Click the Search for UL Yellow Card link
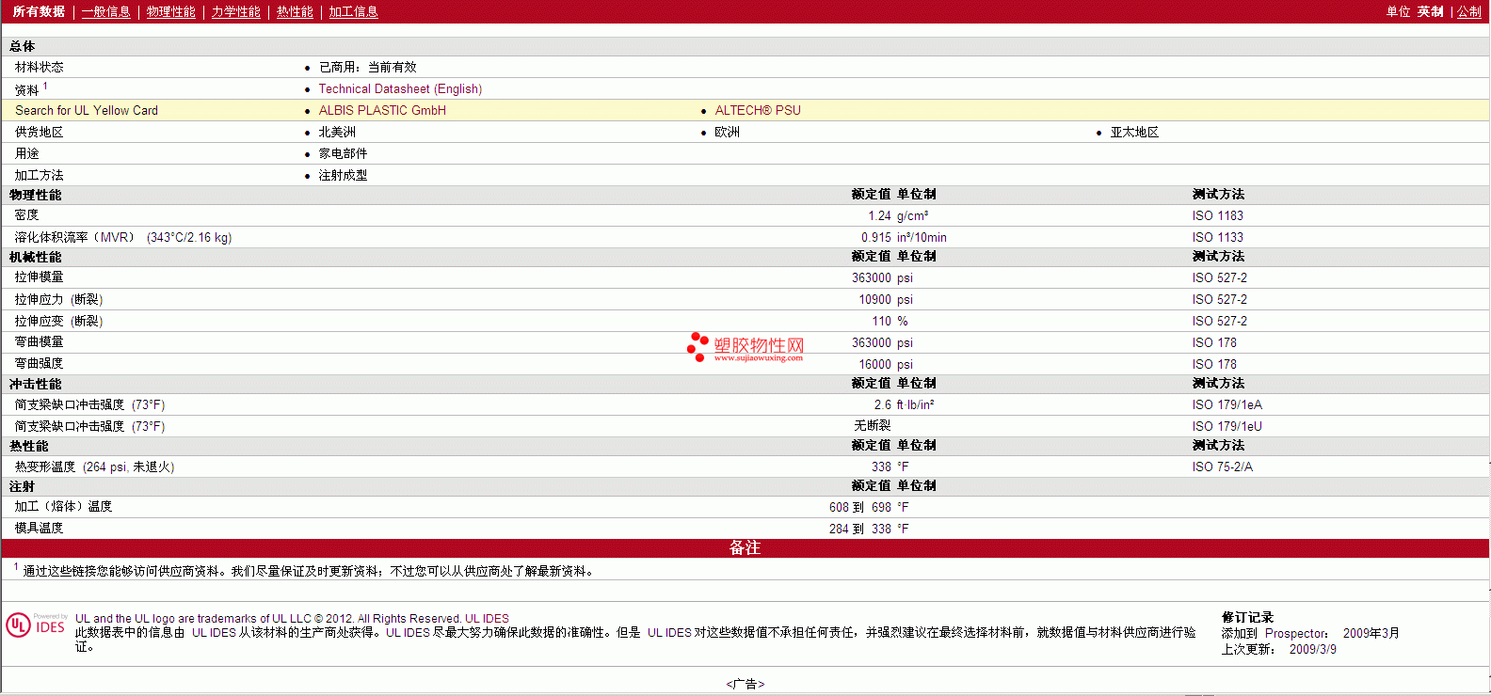 point(87,110)
